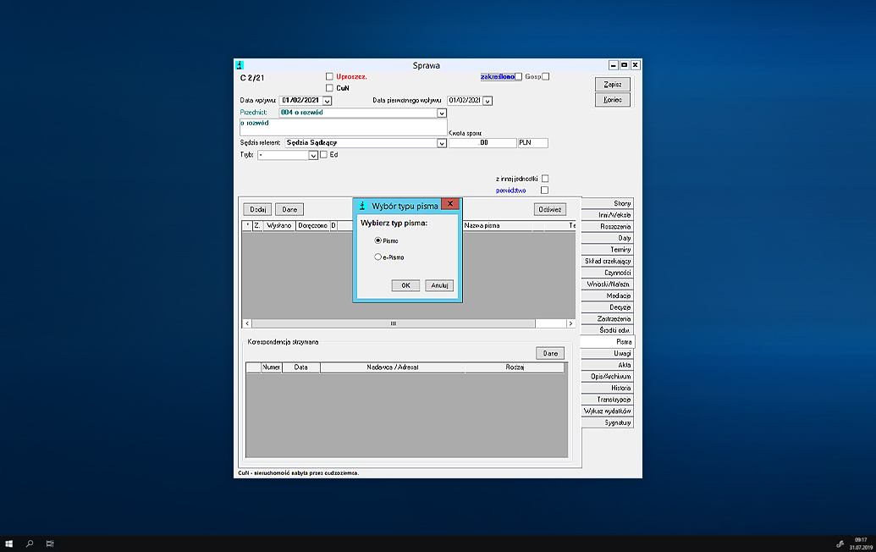Expand the Sędzia referent dropdown
Viewport: 876px width, 552px height.
pyautogui.click(x=442, y=144)
